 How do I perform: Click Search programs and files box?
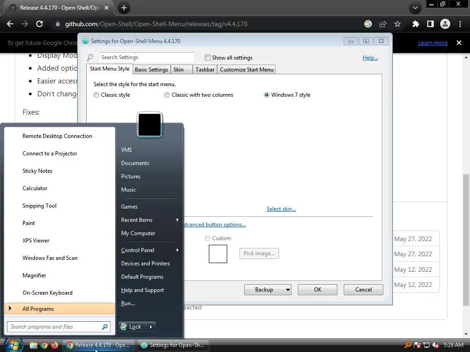pyautogui.click(x=59, y=327)
